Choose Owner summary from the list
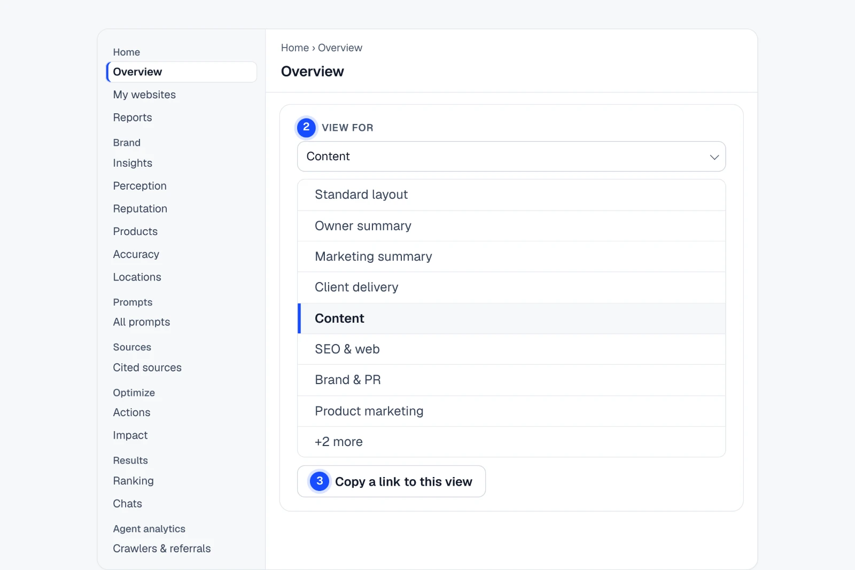Screen dimensions: 855x570 511,226
